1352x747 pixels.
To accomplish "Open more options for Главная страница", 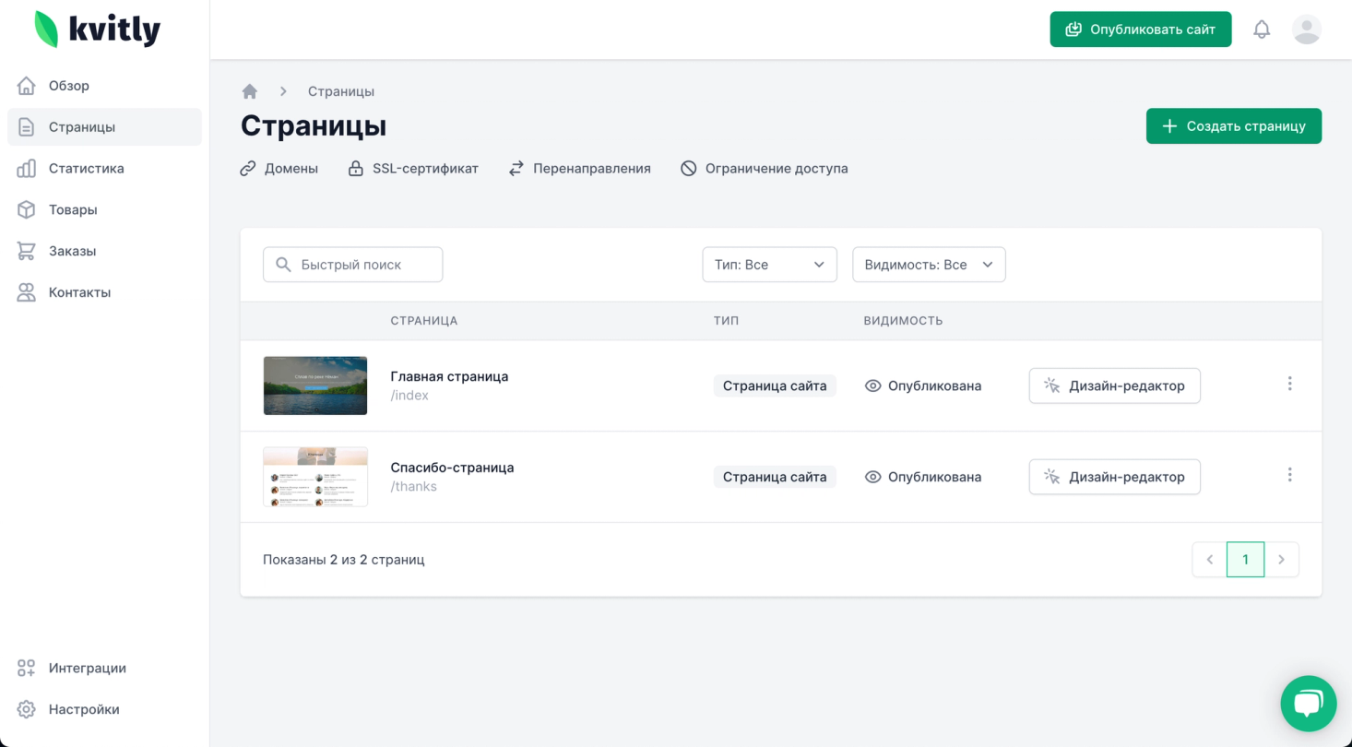I will pyautogui.click(x=1289, y=384).
